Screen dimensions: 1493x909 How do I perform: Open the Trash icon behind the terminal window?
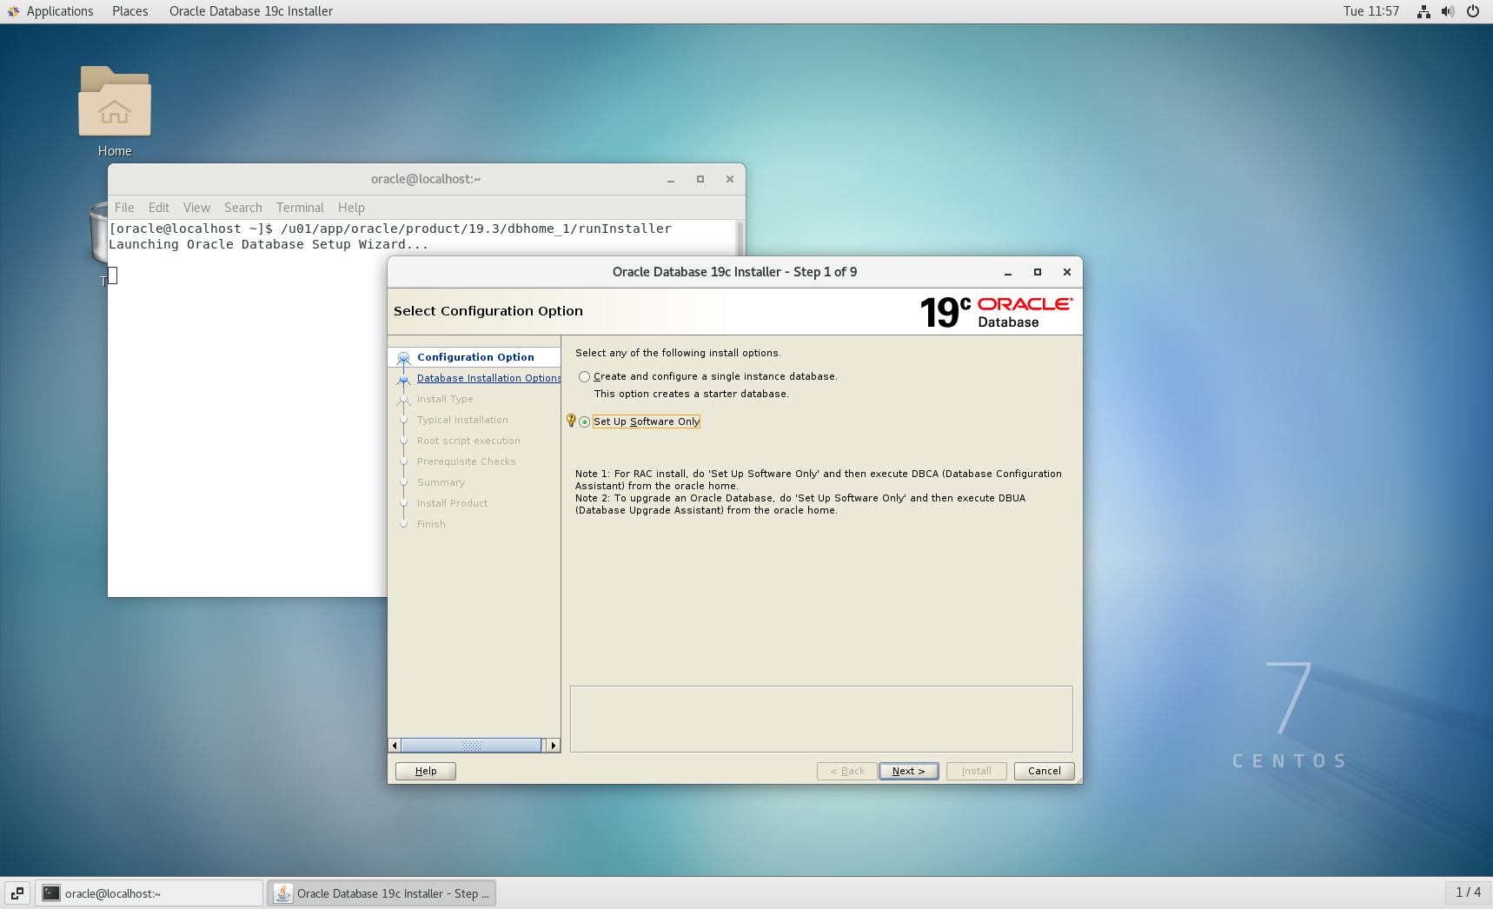coord(98,233)
